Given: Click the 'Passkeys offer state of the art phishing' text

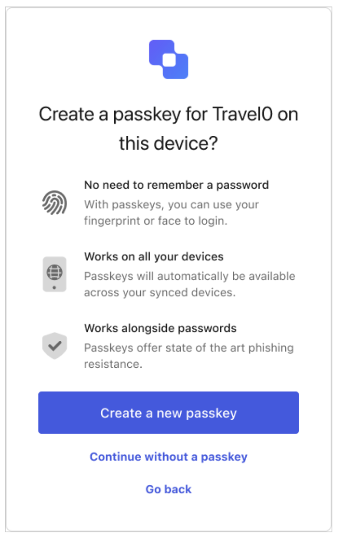Looking at the screenshot, I should point(189,348).
